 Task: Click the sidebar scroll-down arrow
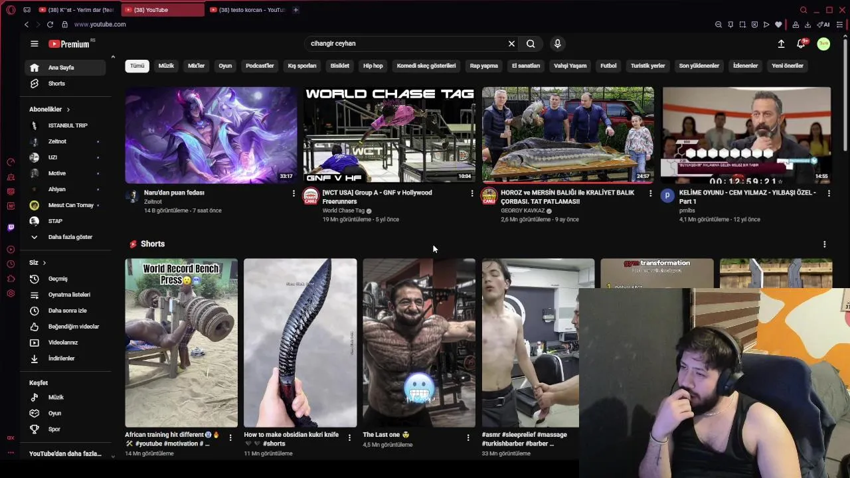coord(113,456)
